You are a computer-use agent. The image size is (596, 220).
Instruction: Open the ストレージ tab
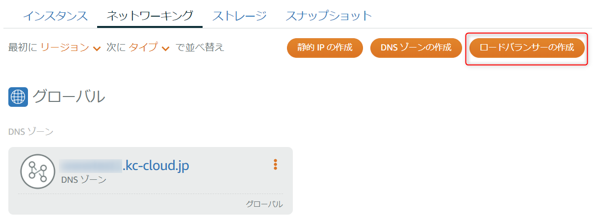[239, 16]
